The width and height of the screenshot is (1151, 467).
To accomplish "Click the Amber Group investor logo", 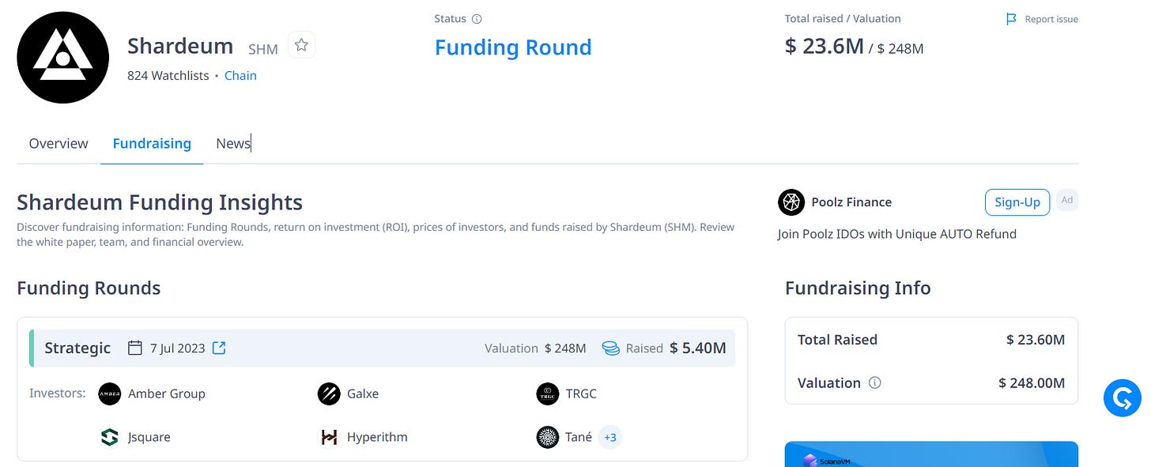I will point(109,394).
